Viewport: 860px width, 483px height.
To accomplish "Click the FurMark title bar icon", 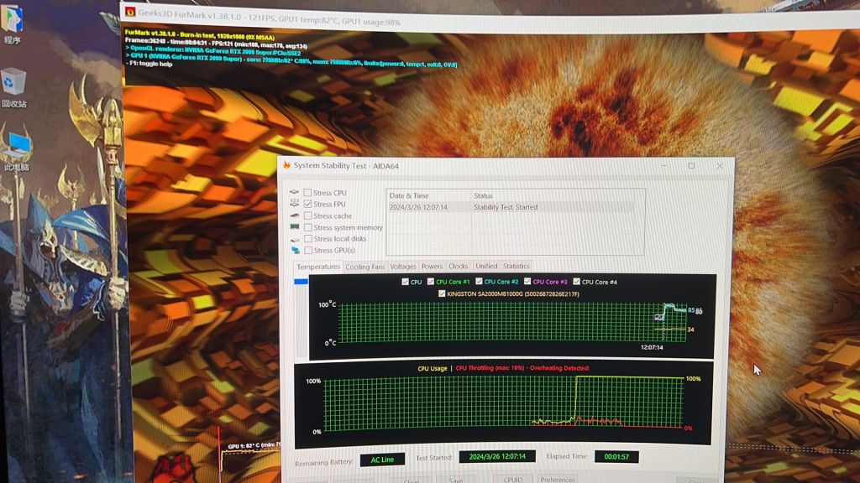I will (129, 13).
